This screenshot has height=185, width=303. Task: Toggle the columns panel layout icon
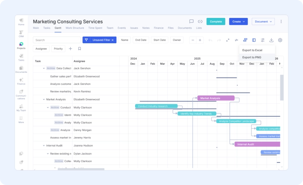254,40
